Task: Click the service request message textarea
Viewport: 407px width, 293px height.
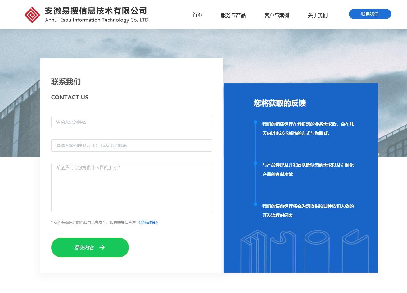Action: point(131,187)
